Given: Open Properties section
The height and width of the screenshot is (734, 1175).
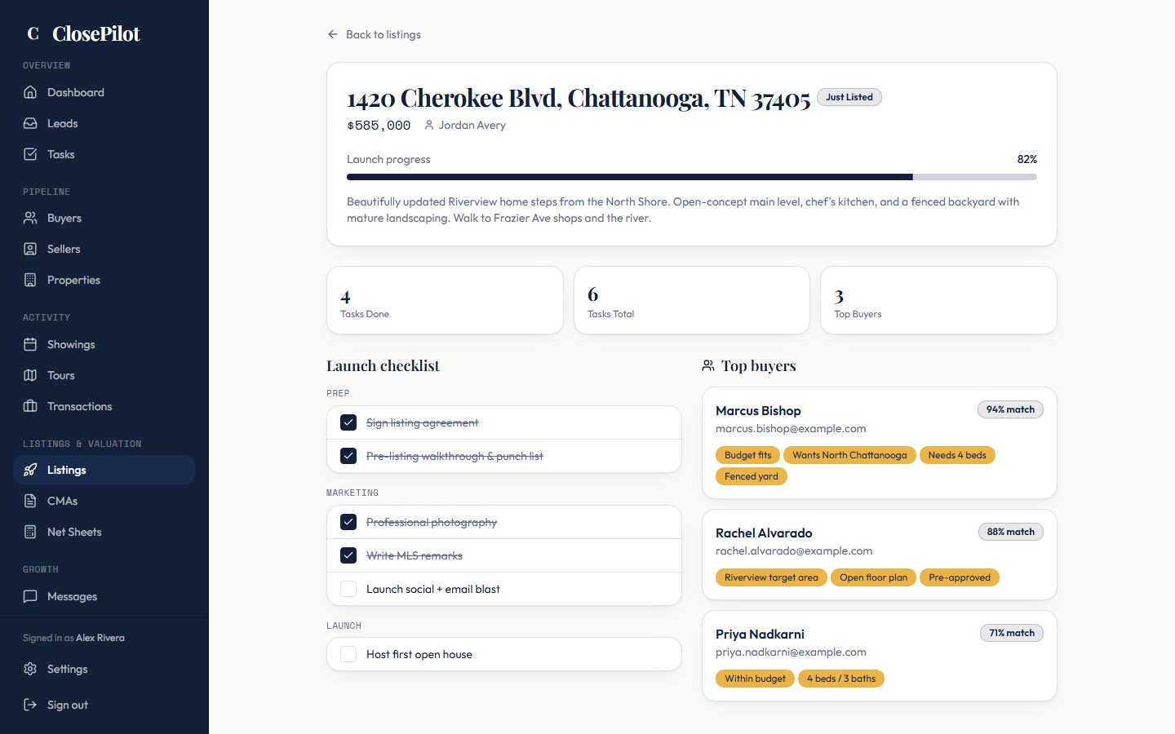Looking at the screenshot, I should (x=104, y=280).
